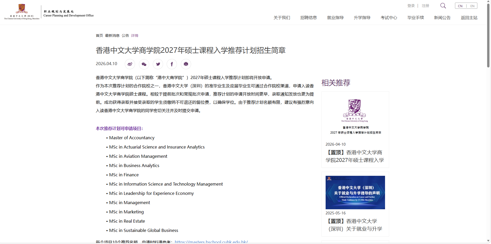Share article on Twitter
The height and width of the screenshot is (244, 491).
pos(158,64)
